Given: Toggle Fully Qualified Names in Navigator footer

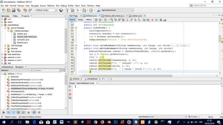Looking at the screenshot, I should pyautogui.click(x=29, y=112).
